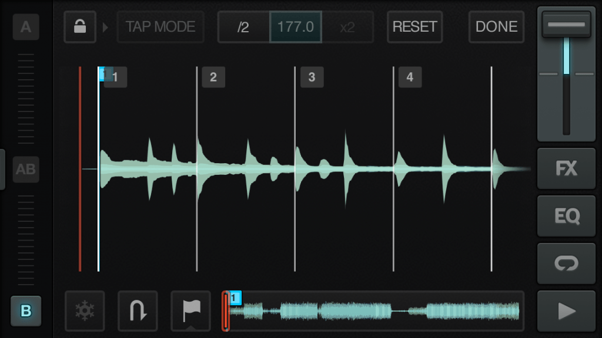Enable the snowflake freeze mode icon
Screen dimensions: 602x338
point(85,311)
